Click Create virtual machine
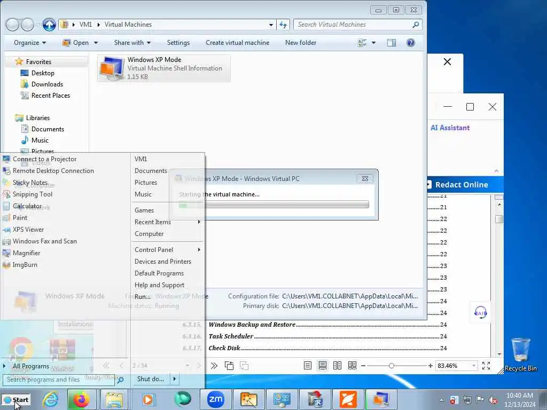The width and height of the screenshot is (547, 410). point(237,43)
